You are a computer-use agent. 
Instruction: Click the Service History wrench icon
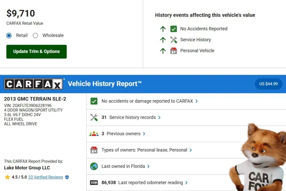click(x=174, y=40)
